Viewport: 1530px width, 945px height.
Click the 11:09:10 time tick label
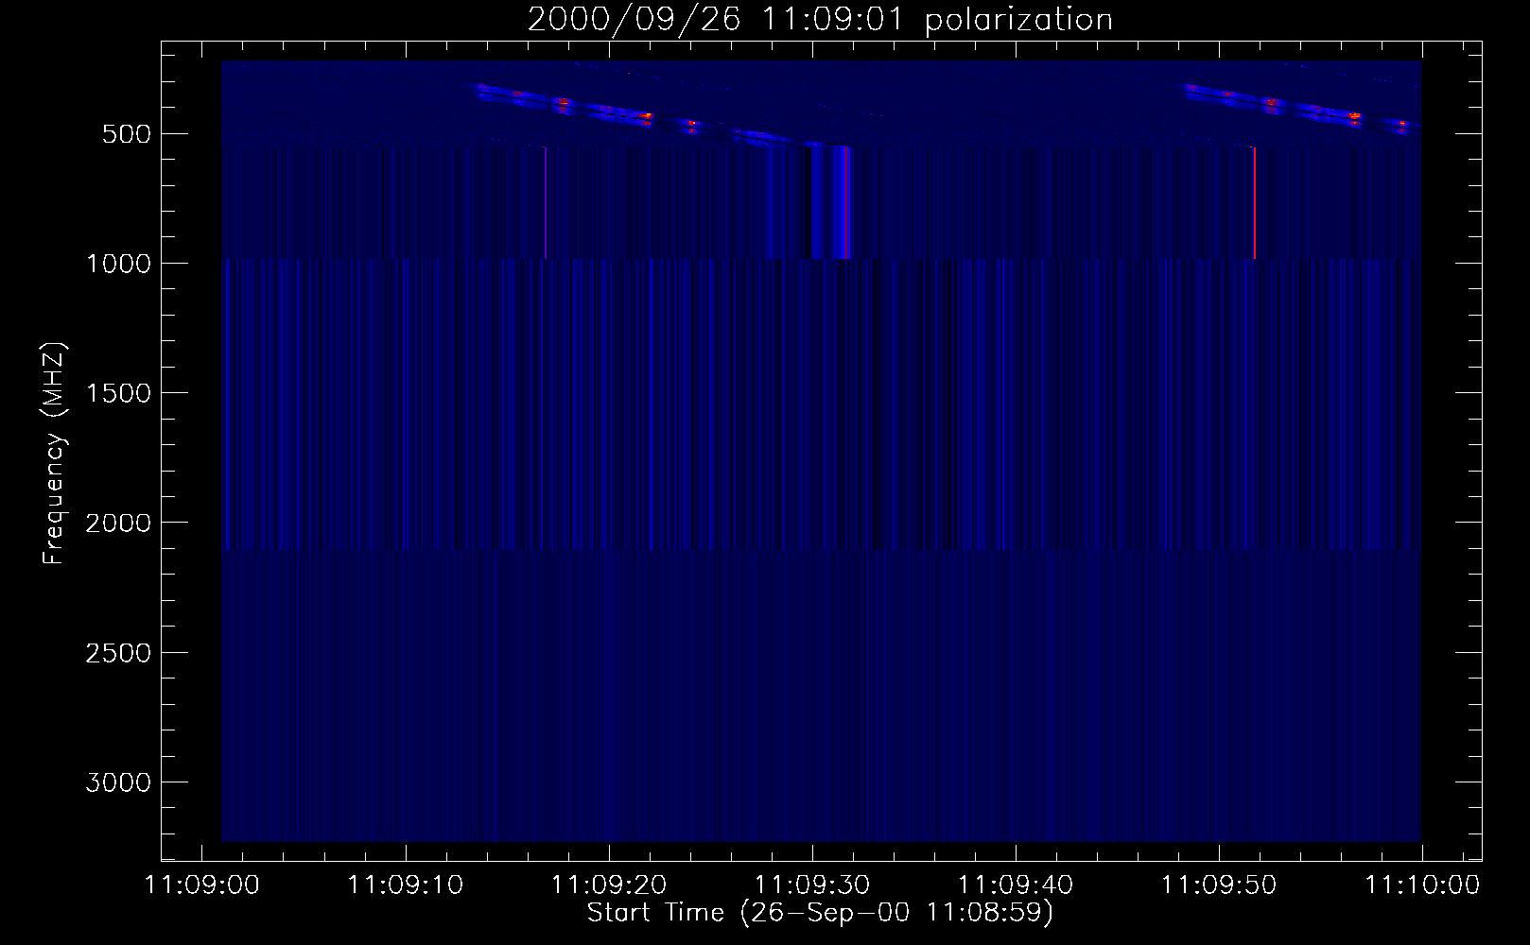406,885
